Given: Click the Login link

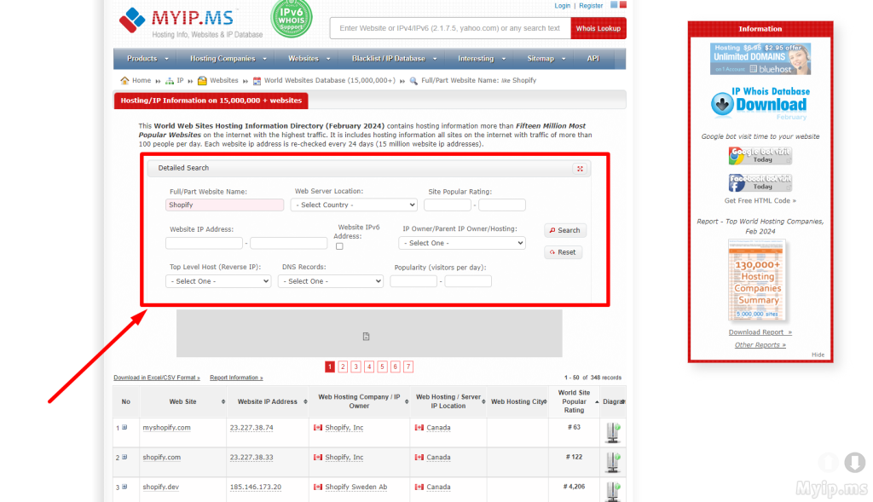Looking at the screenshot, I should (x=563, y=6).
